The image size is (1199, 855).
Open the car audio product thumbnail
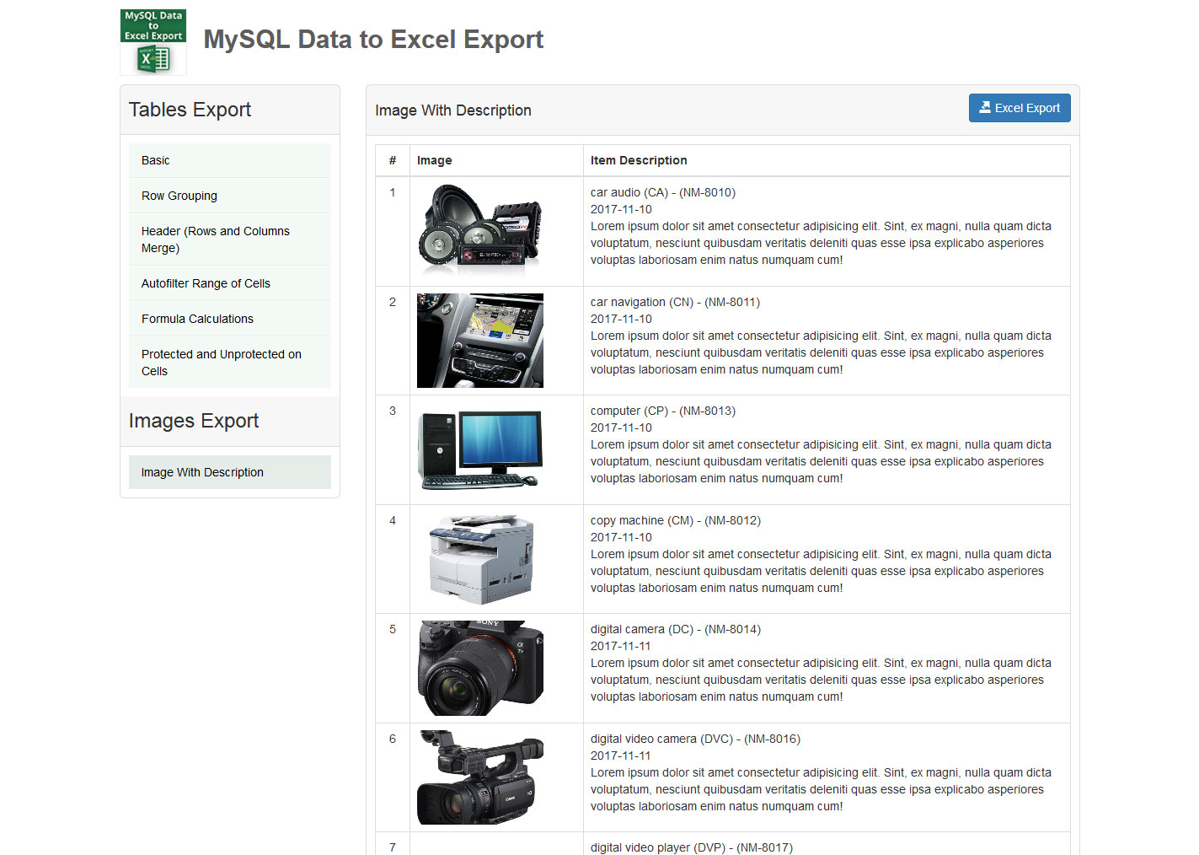click(479, 230)
